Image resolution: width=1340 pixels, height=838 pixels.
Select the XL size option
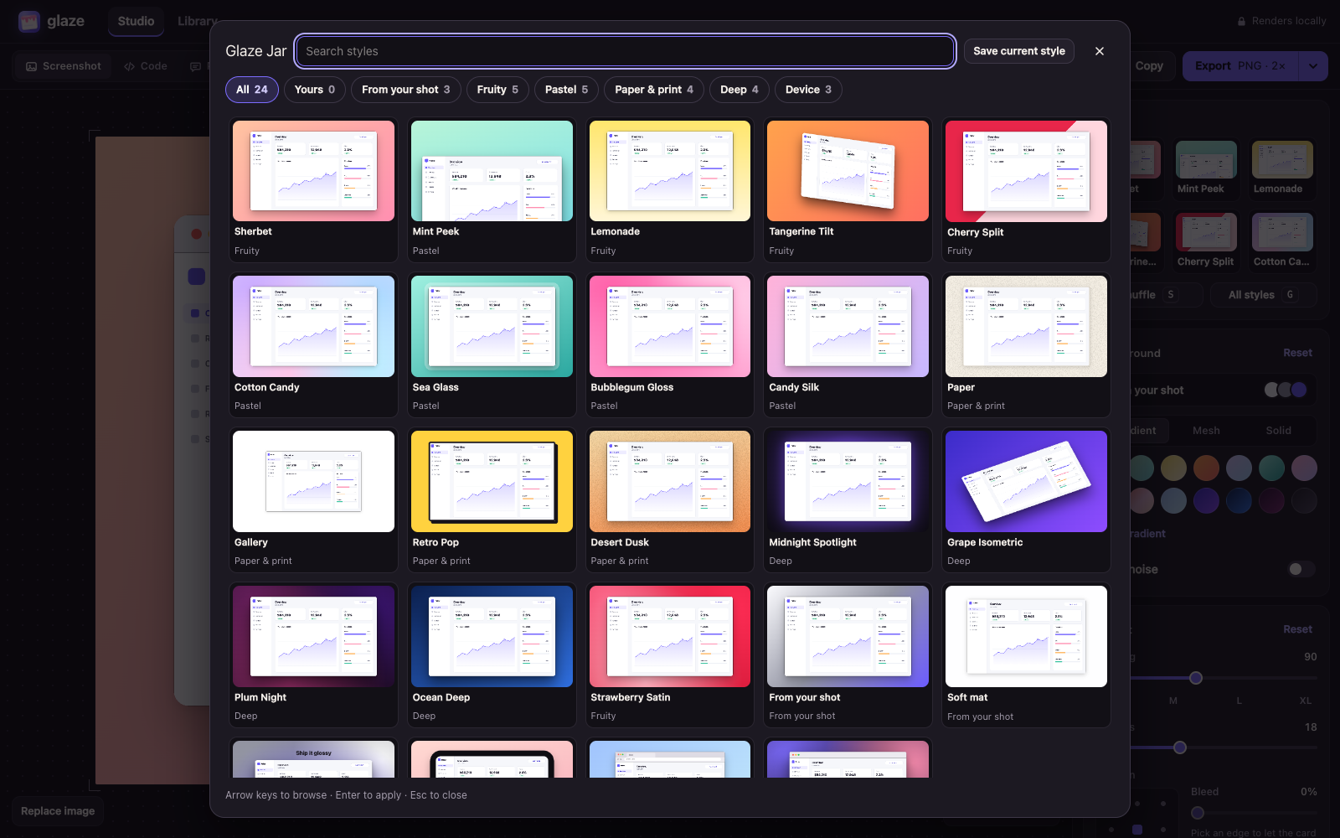tap(1305, 701)
